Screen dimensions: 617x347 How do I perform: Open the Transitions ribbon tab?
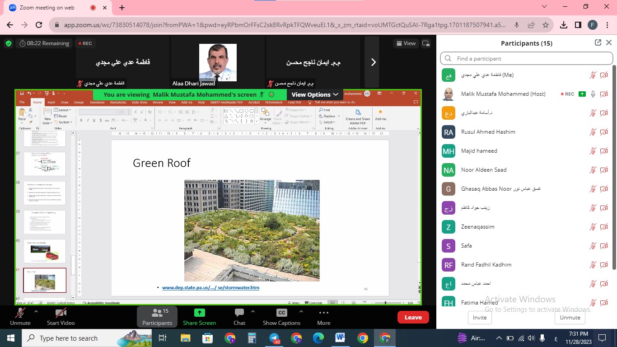tap(96, 103)
